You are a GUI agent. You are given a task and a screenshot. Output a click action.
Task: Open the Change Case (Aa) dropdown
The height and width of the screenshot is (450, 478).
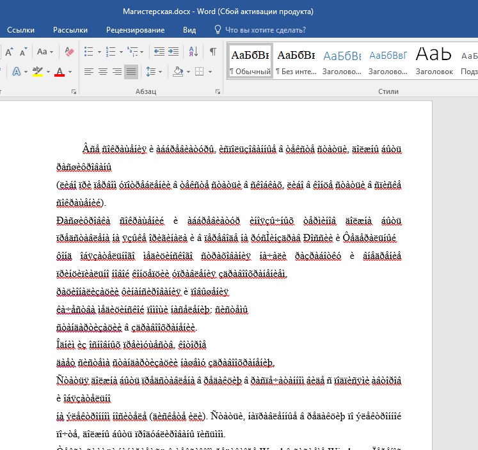point(45,52)
